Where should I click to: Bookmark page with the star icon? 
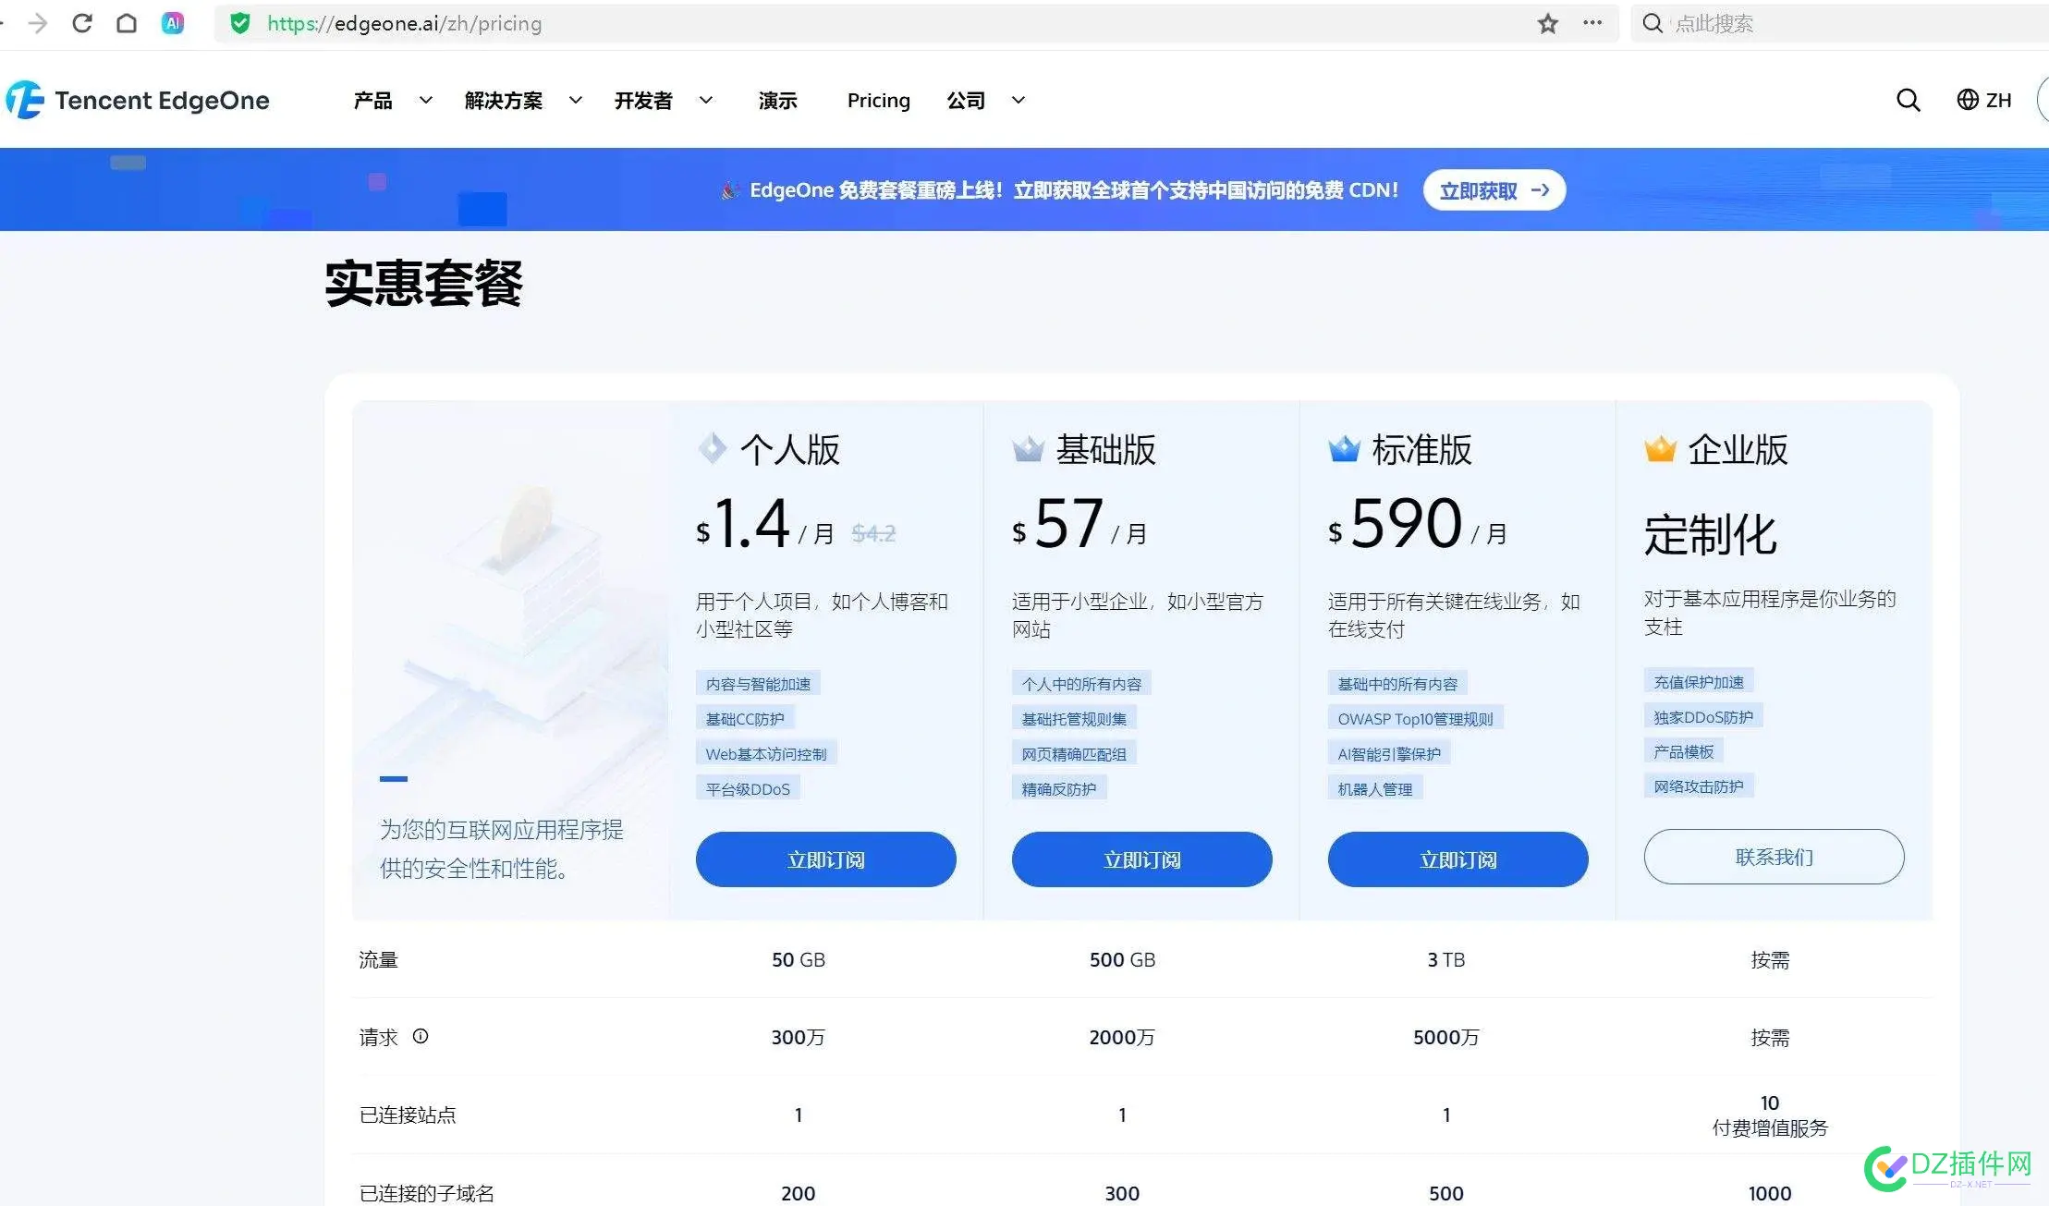(1548, 23)
